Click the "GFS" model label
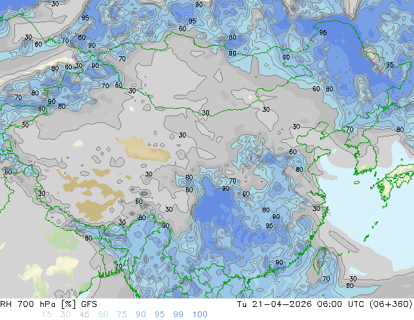The width and height of the screenshot is (414, 320). point(89,304)
